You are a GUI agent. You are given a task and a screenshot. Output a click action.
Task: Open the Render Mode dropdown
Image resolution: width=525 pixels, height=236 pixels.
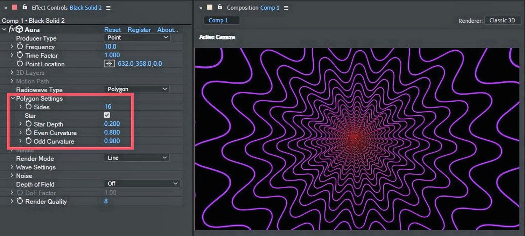136,158
